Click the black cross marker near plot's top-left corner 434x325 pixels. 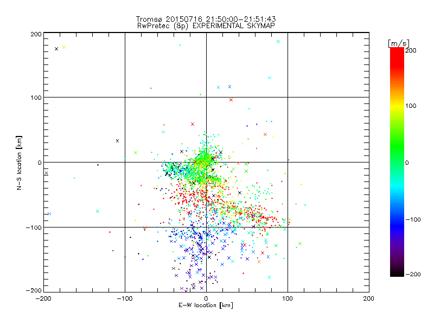(56, 49)
